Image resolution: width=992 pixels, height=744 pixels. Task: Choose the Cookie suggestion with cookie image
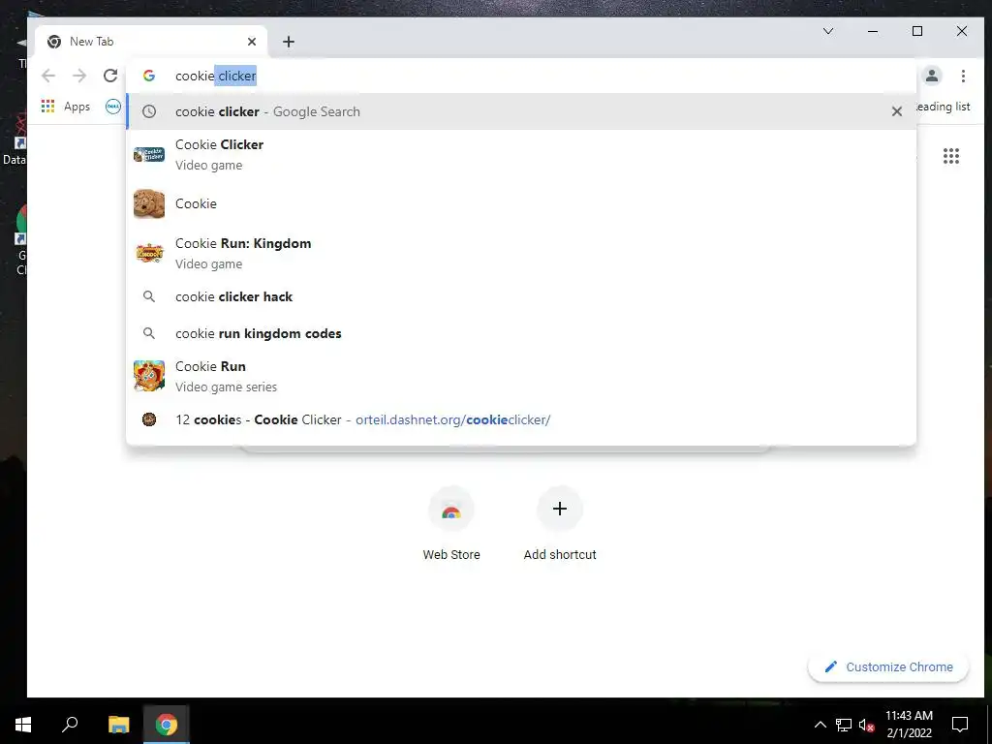[x=521, y=203]
